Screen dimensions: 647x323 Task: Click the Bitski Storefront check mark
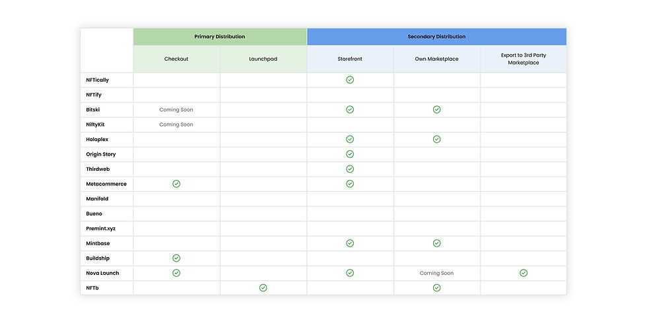[x=350, y=109]
